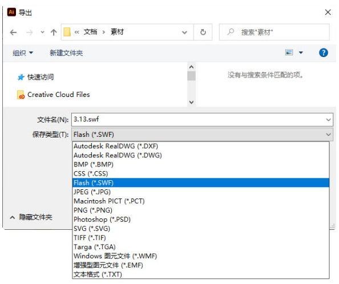Collapse with 隐藏文件夹 button
This screenshot has height=284, width=339.
coord(31,217)
